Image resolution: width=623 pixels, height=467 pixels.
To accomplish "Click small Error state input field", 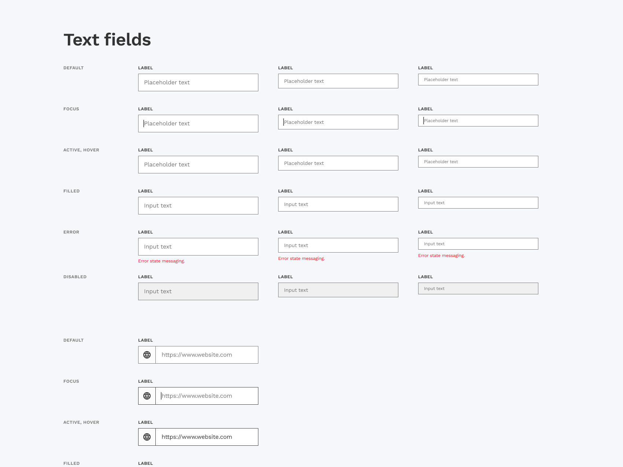I will pos(478,244).
